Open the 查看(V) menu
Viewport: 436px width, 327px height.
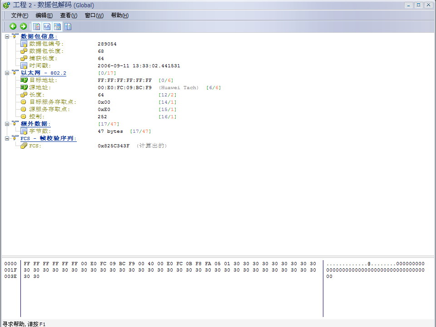point(69,15)
